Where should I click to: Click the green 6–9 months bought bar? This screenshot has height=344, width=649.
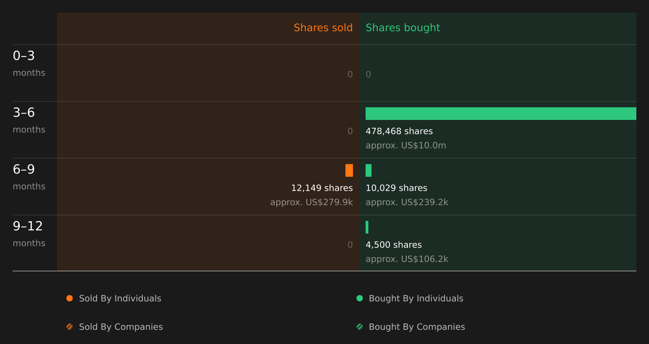(x=368, y=170)
